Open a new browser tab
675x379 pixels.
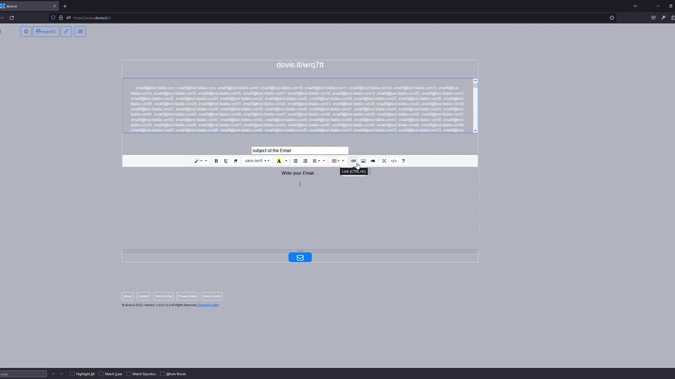(65, 6)
